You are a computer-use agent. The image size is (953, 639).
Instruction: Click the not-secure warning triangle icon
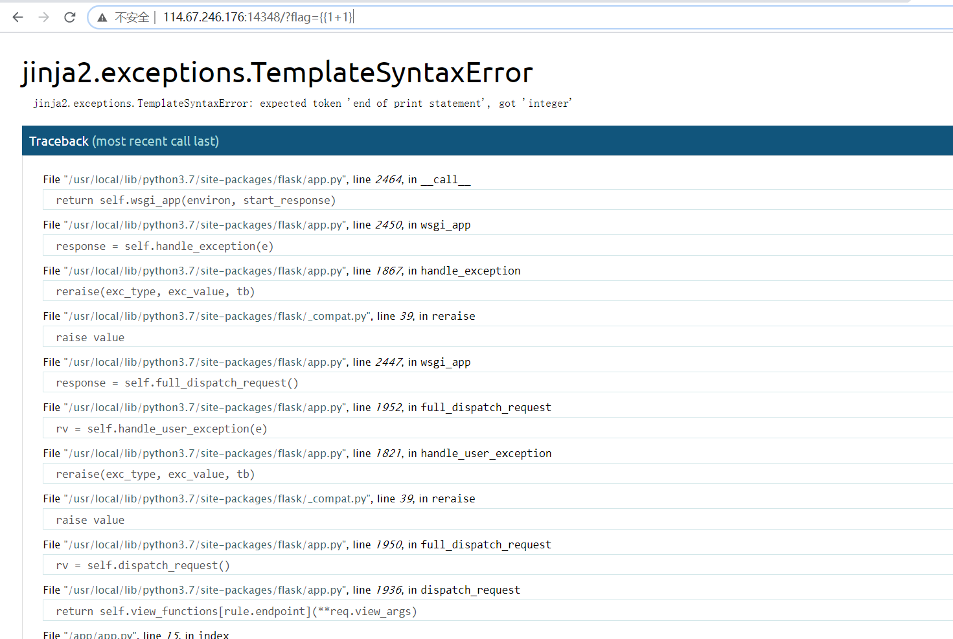pos(102,17)
